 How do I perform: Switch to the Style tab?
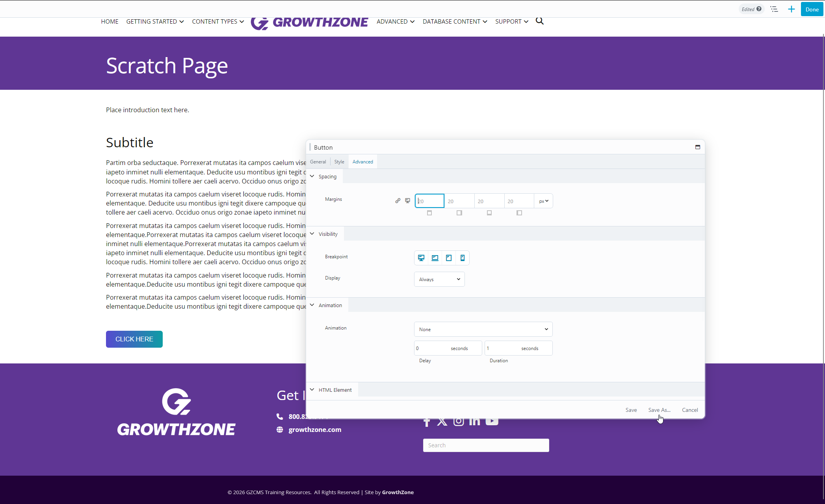339,162
